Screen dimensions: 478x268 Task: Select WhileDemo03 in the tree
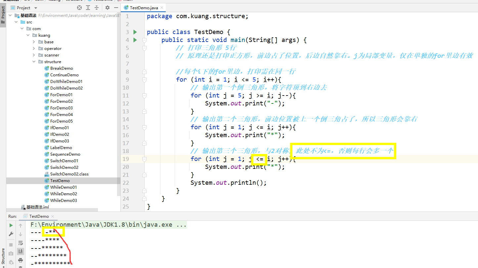[x=64, y=201]
